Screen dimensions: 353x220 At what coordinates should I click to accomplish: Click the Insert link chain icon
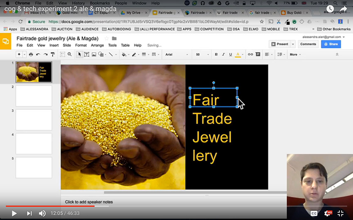(250, 54)
